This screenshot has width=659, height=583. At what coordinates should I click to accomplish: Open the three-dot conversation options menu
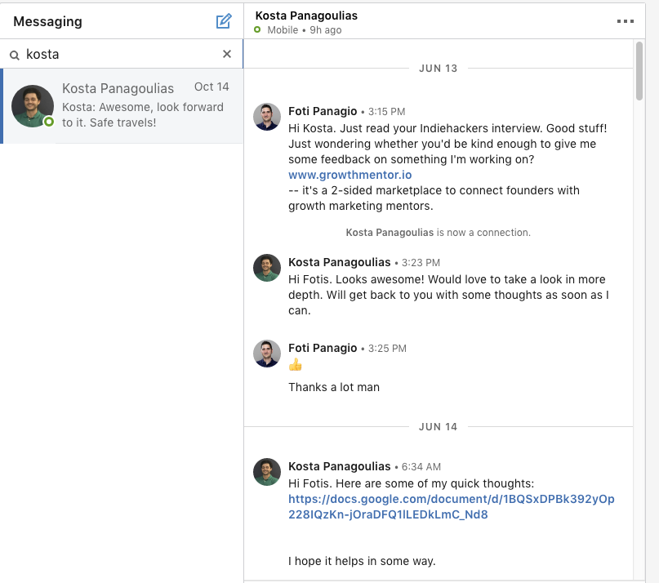625,21
